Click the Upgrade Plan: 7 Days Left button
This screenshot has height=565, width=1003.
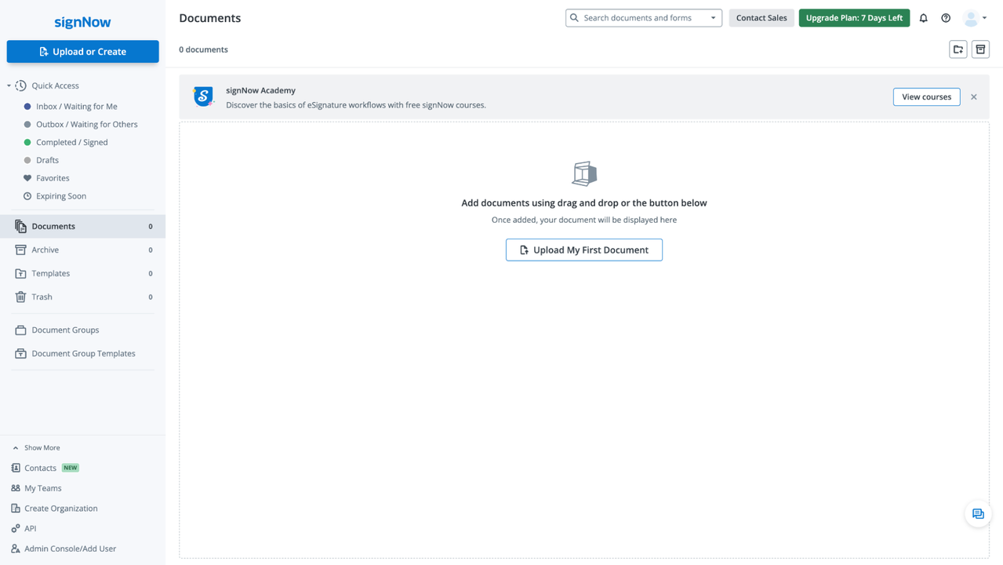[854, 18]
